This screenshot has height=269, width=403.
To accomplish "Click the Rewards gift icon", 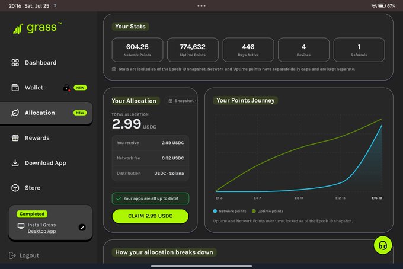I will tap(15, 138).
